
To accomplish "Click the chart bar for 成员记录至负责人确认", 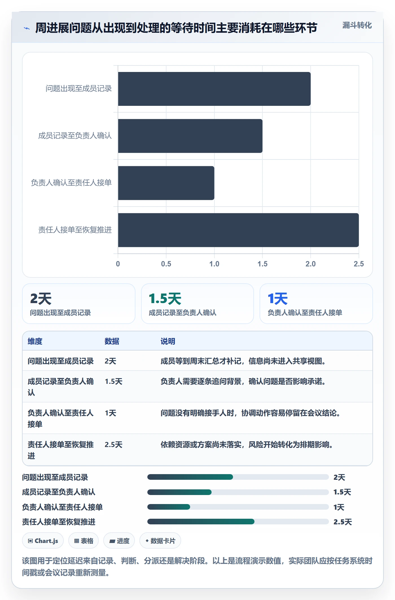I will (x=190, y=136).
